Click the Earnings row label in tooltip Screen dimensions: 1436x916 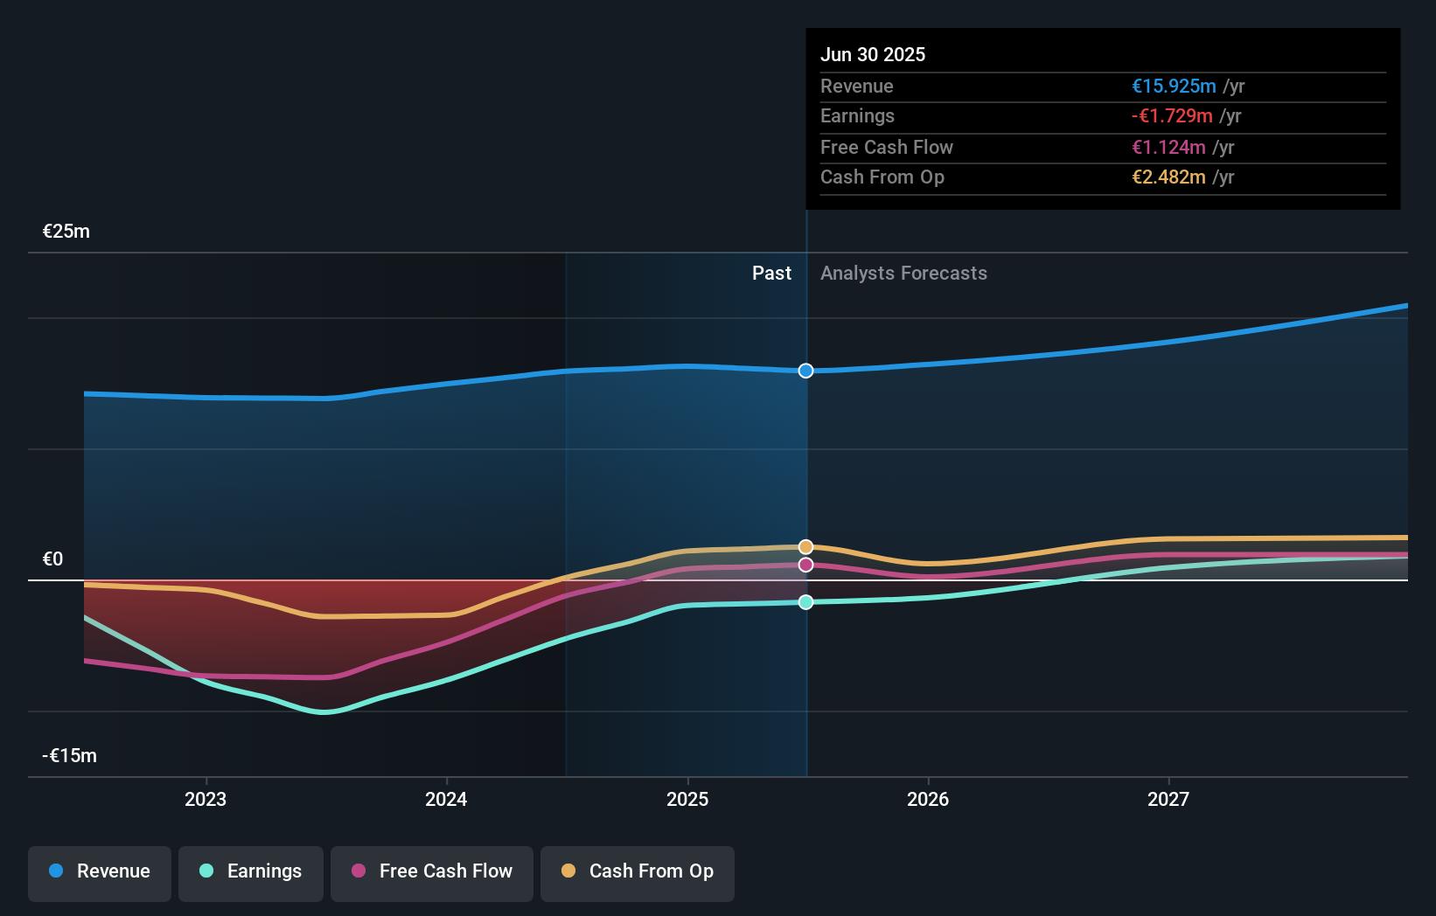click(x=857, y=116)
